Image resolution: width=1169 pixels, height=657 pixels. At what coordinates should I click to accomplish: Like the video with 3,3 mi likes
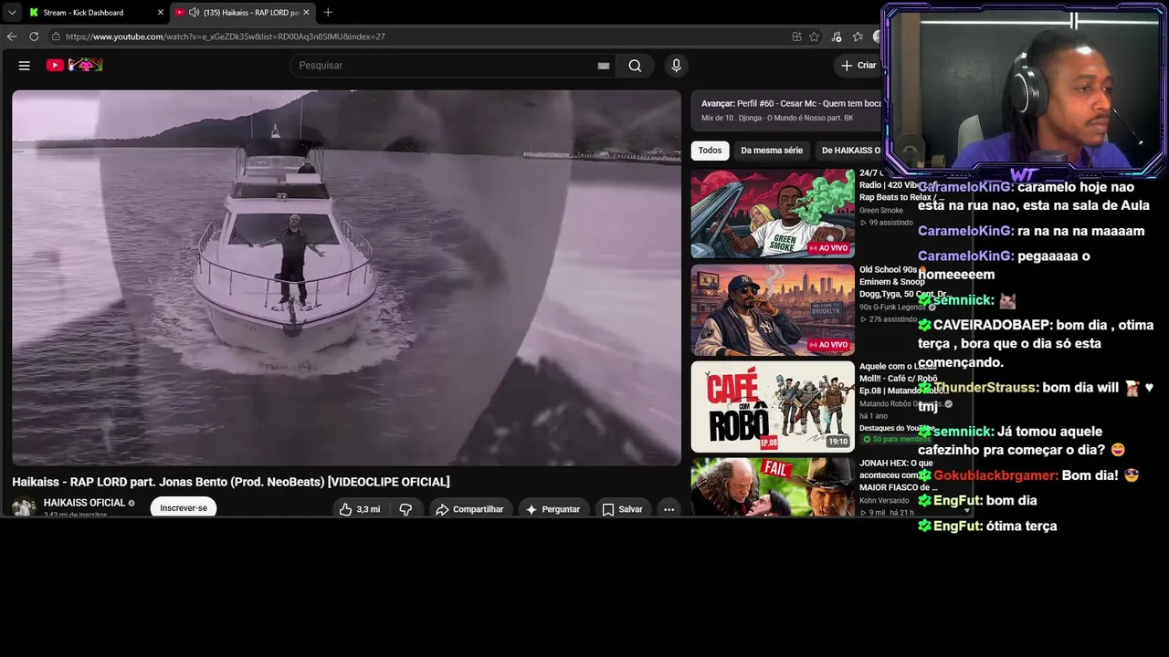(x=360, y=509)
